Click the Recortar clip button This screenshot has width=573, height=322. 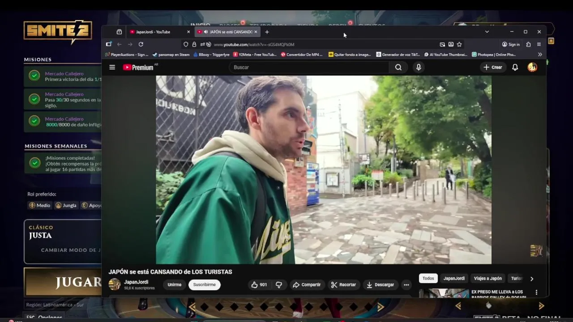(343, 284)
